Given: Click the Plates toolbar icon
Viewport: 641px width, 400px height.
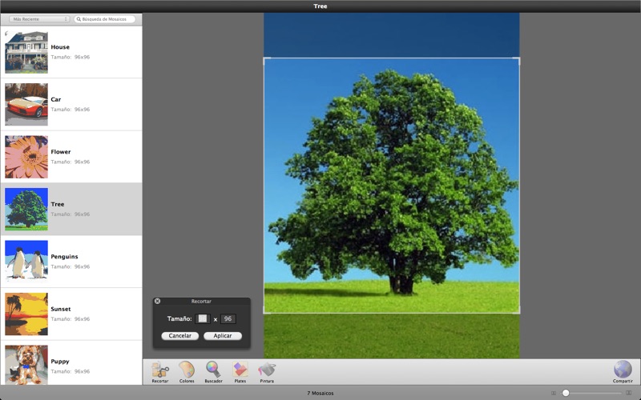Looking at the screenshot, I should [240, 370].
